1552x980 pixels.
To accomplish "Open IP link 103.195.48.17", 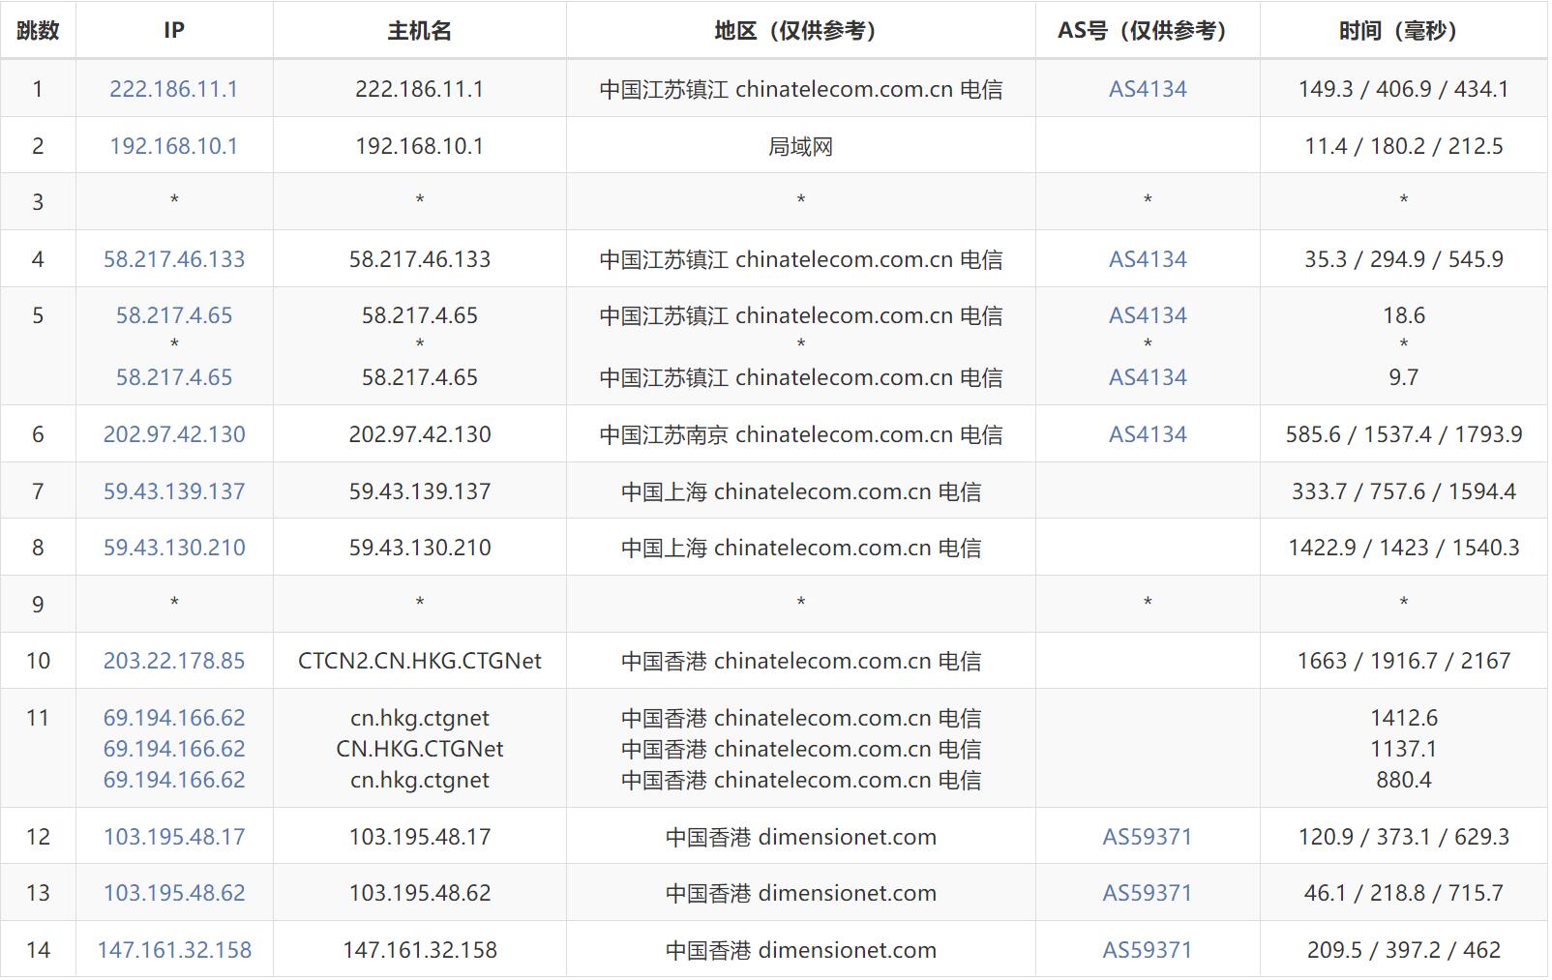I will coord(174,837).
